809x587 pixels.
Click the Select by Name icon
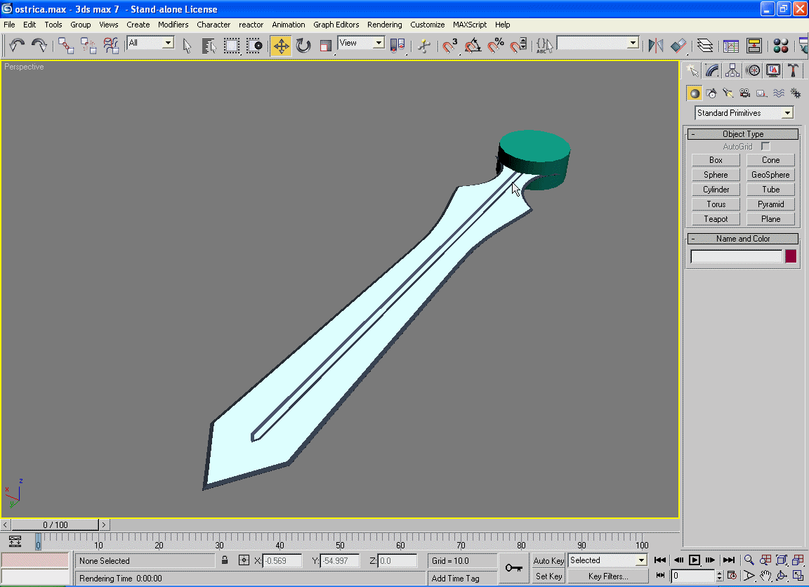pyautogui.click(x=209, y=46)
